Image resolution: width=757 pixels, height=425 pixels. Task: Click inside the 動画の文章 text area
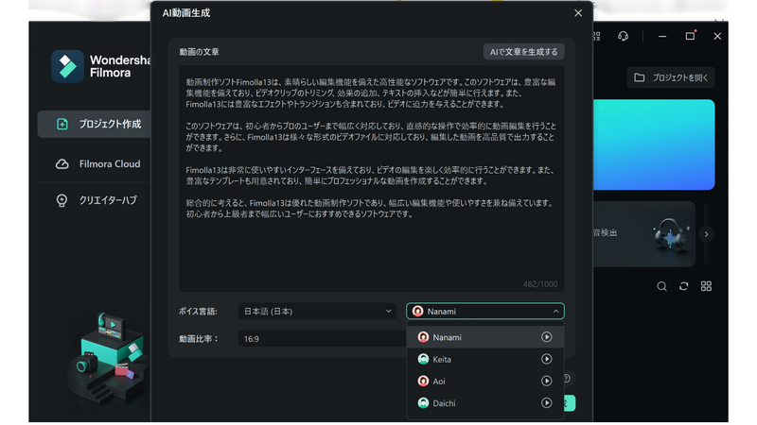(371, 178)
